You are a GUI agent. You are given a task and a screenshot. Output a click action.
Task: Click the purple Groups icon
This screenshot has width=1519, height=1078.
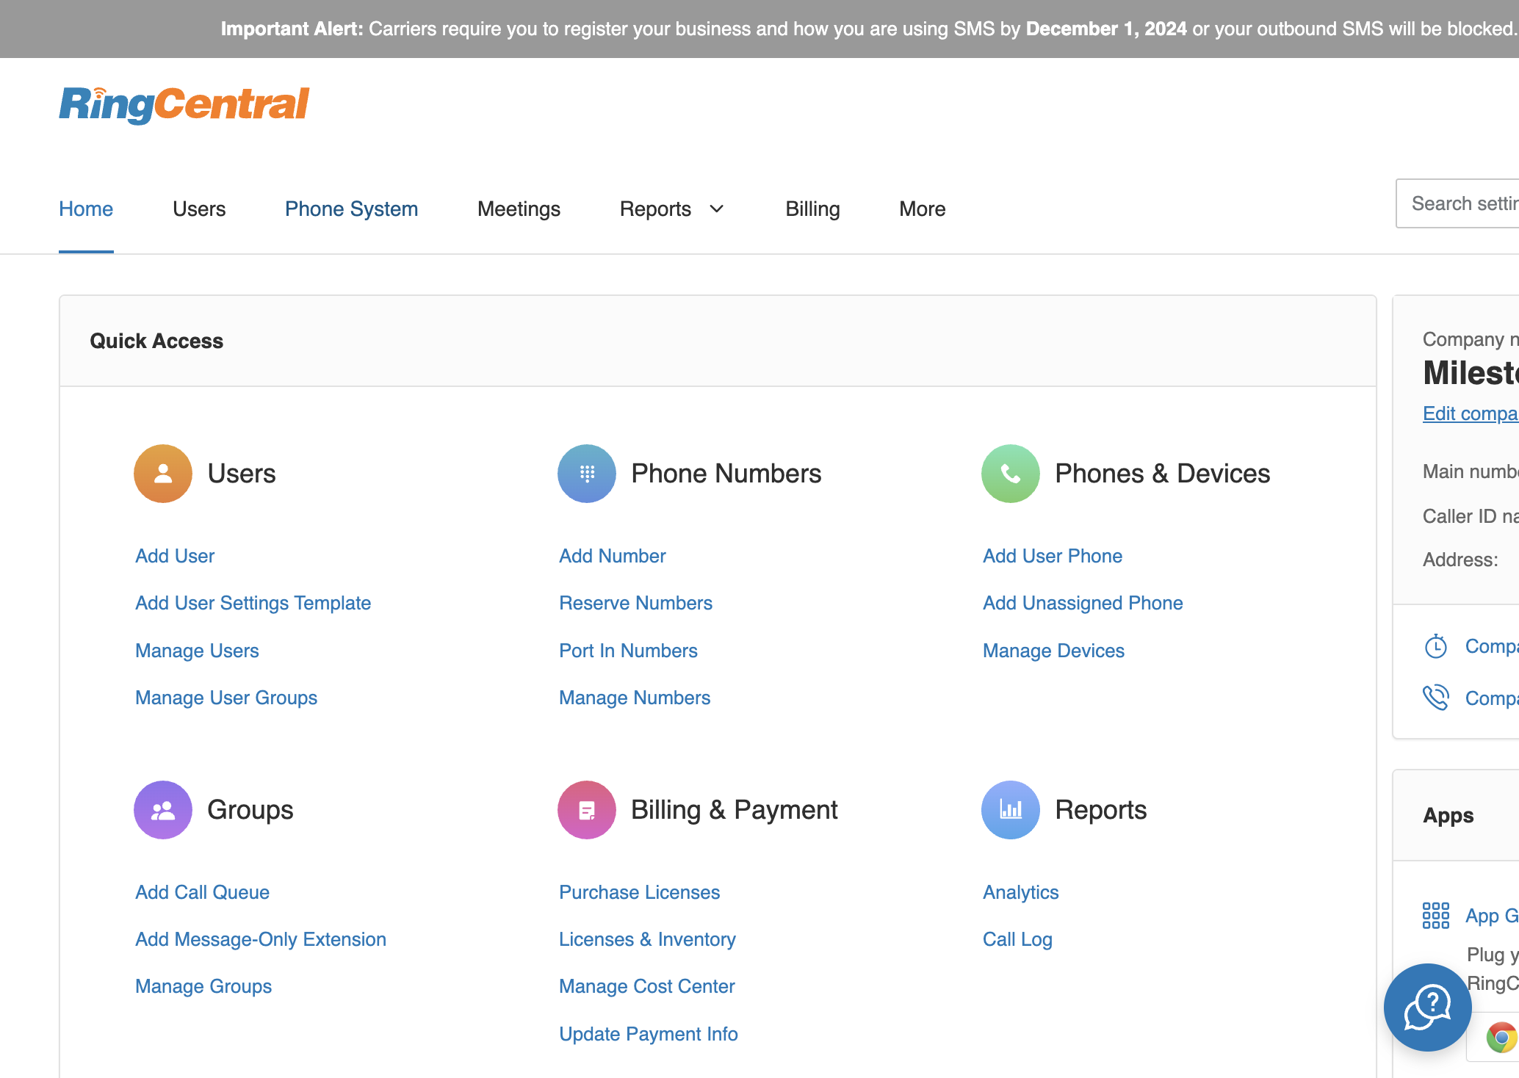[163, 810]
